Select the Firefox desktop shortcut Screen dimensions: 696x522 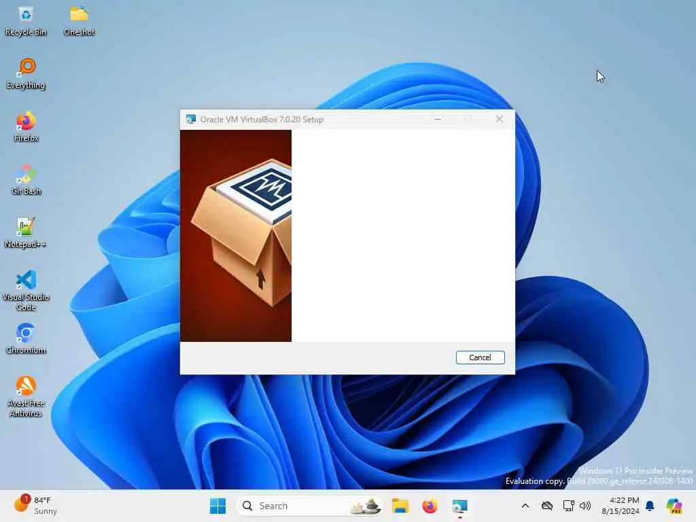(26, 127)
